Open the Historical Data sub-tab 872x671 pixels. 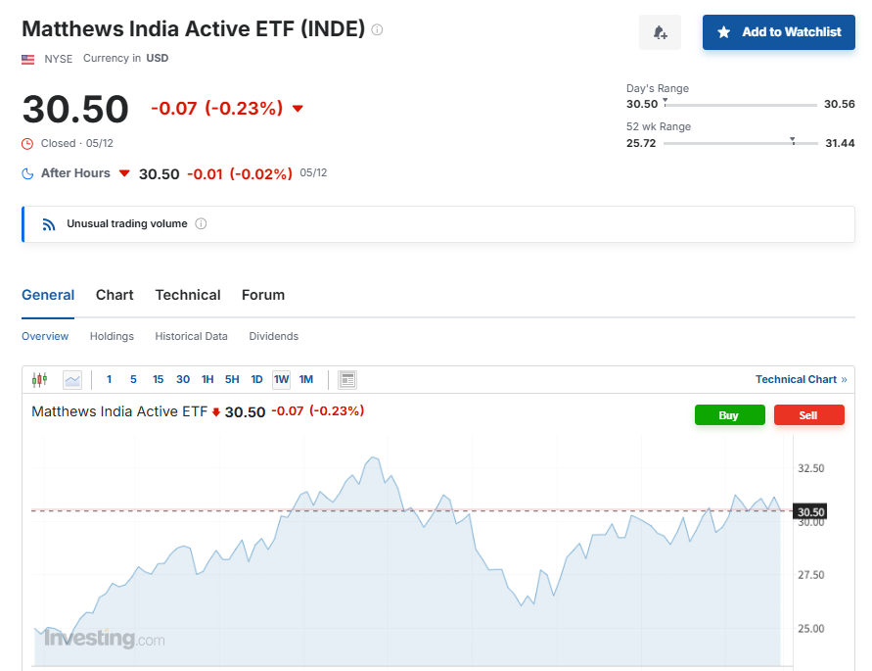point(191,336)
